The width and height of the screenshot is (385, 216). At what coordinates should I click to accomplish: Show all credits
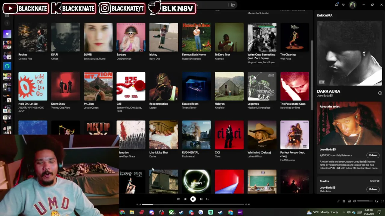(374, 181)
